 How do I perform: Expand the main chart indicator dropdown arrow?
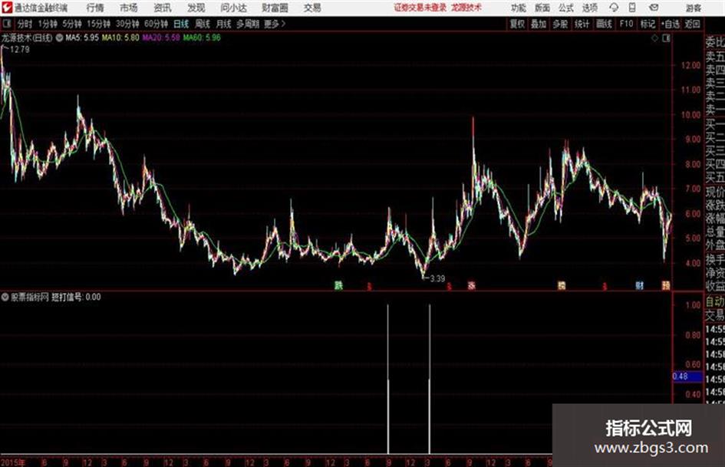59,38
